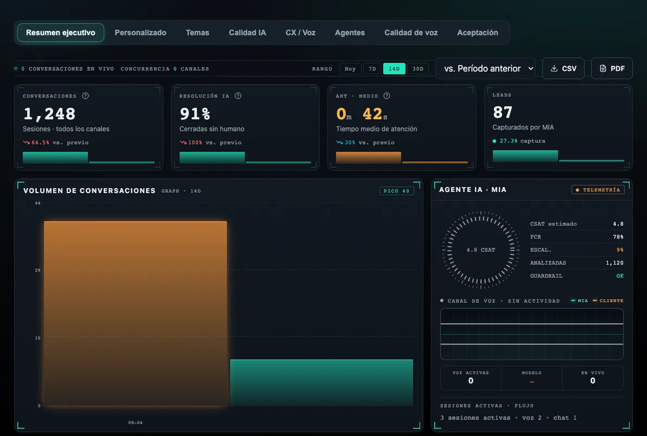Click the 08-04 date axis label
647x436 pixels.
135,423
